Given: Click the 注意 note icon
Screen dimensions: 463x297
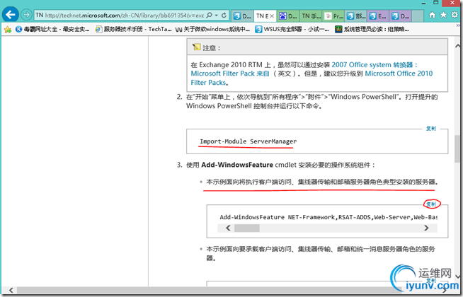Looking at the screenshot, I should click(196, 47).
